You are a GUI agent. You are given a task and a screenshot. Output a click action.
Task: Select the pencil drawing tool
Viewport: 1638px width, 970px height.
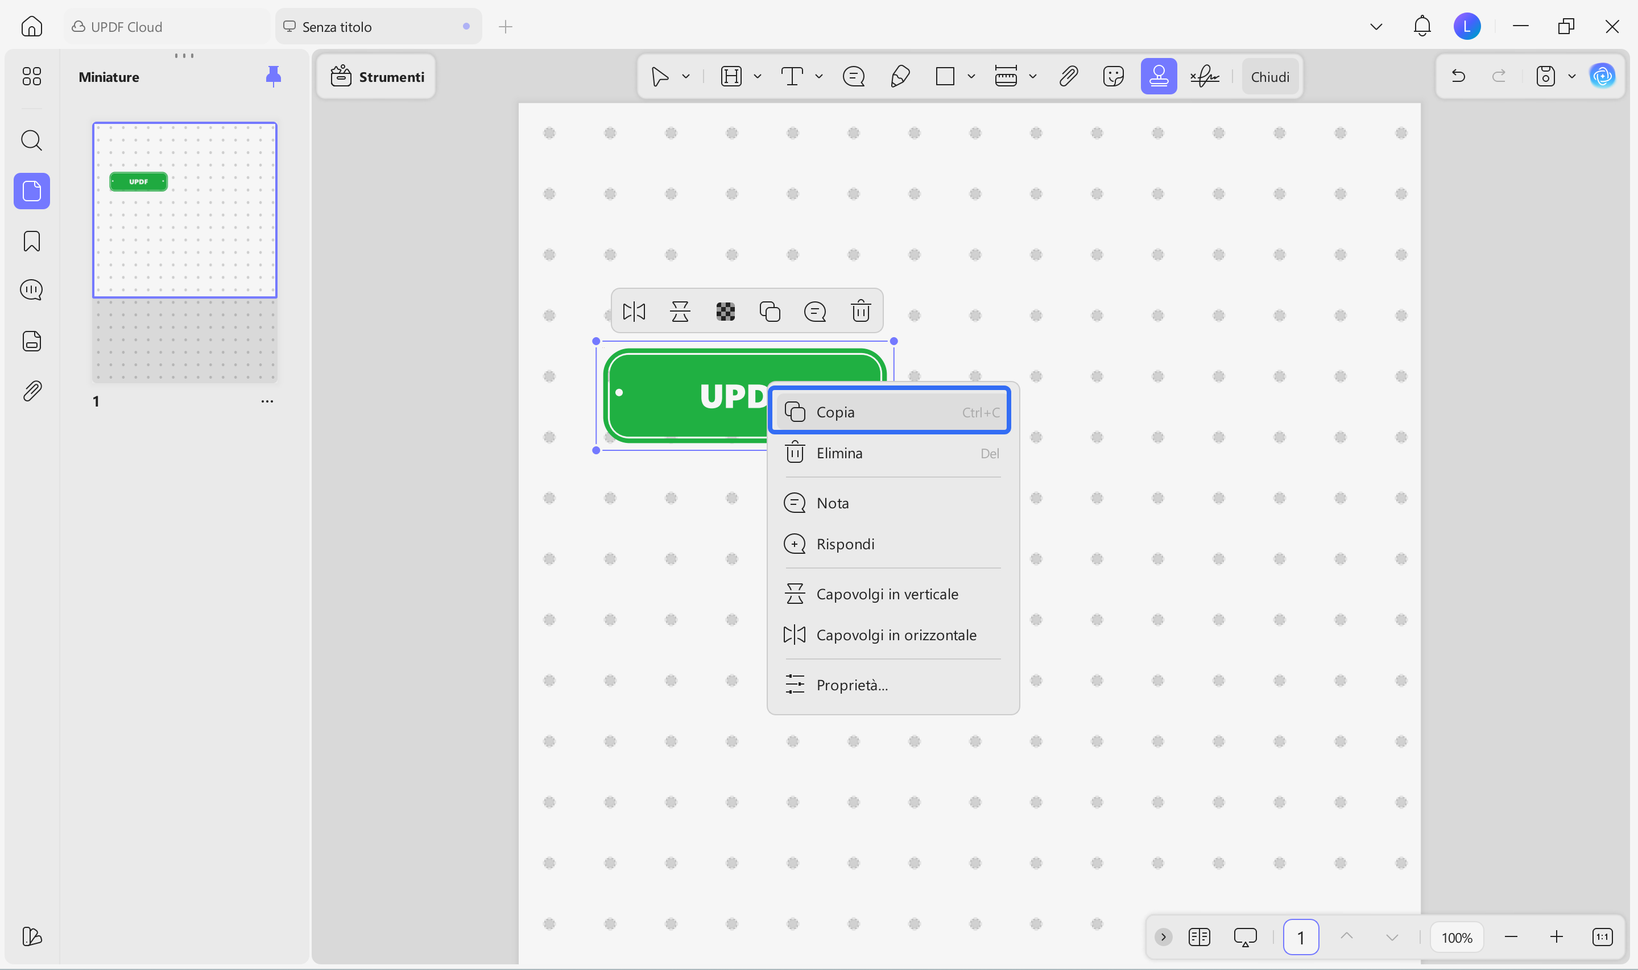point(900,77)
